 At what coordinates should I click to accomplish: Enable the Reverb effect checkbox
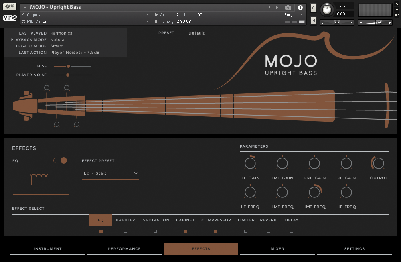268,231
